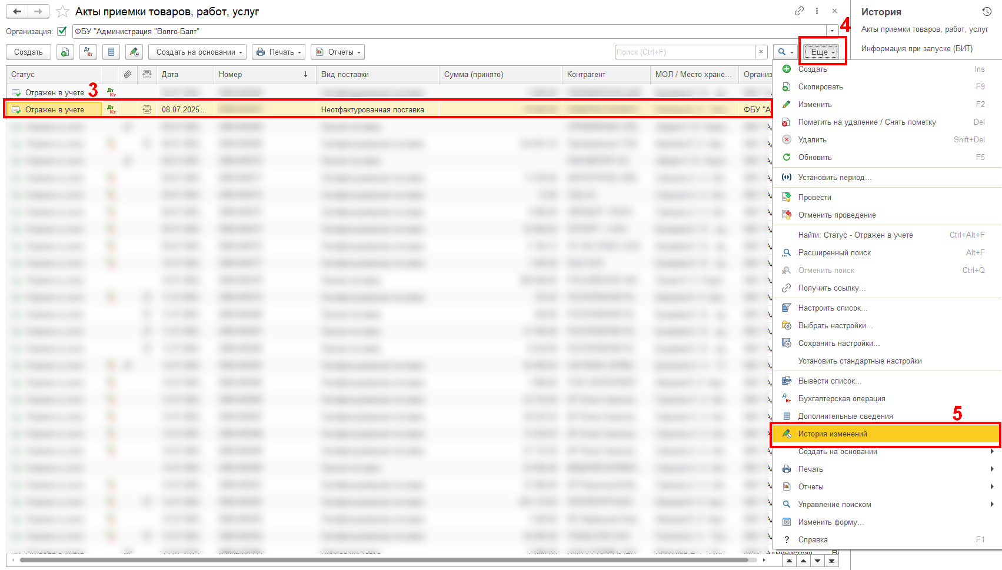Click the copy document toolbar icon

(x=65, y=52)
